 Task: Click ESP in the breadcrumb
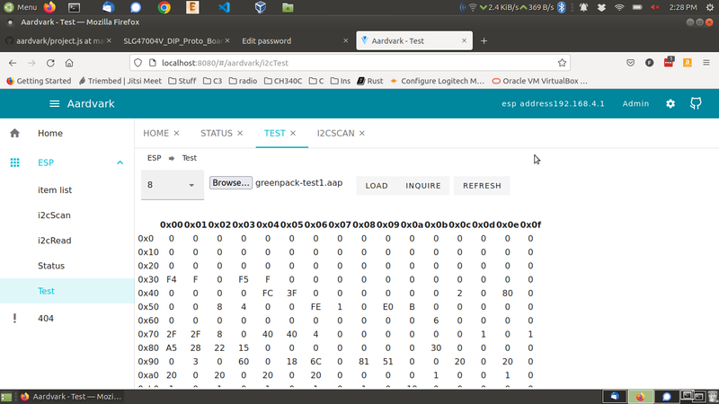(154, 158)
